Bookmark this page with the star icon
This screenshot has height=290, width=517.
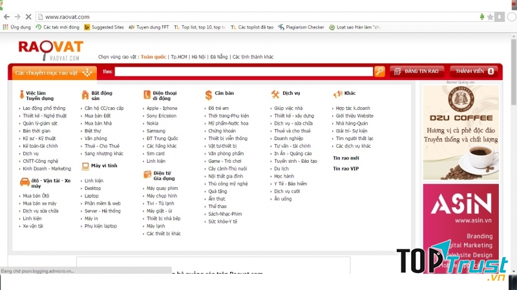point(492,16)
